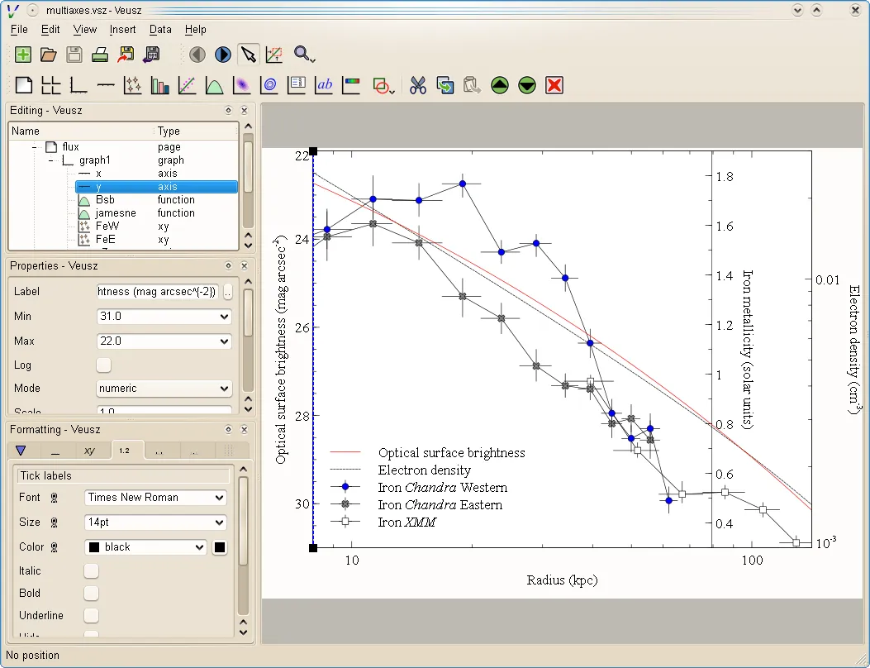Turn on Italic tick labels

[91, 570]
